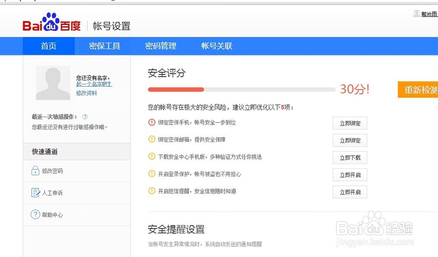The width and height of the screenshot is (438, 257).
Task: Click the 起一个名字吧? link
Action: 94,84
